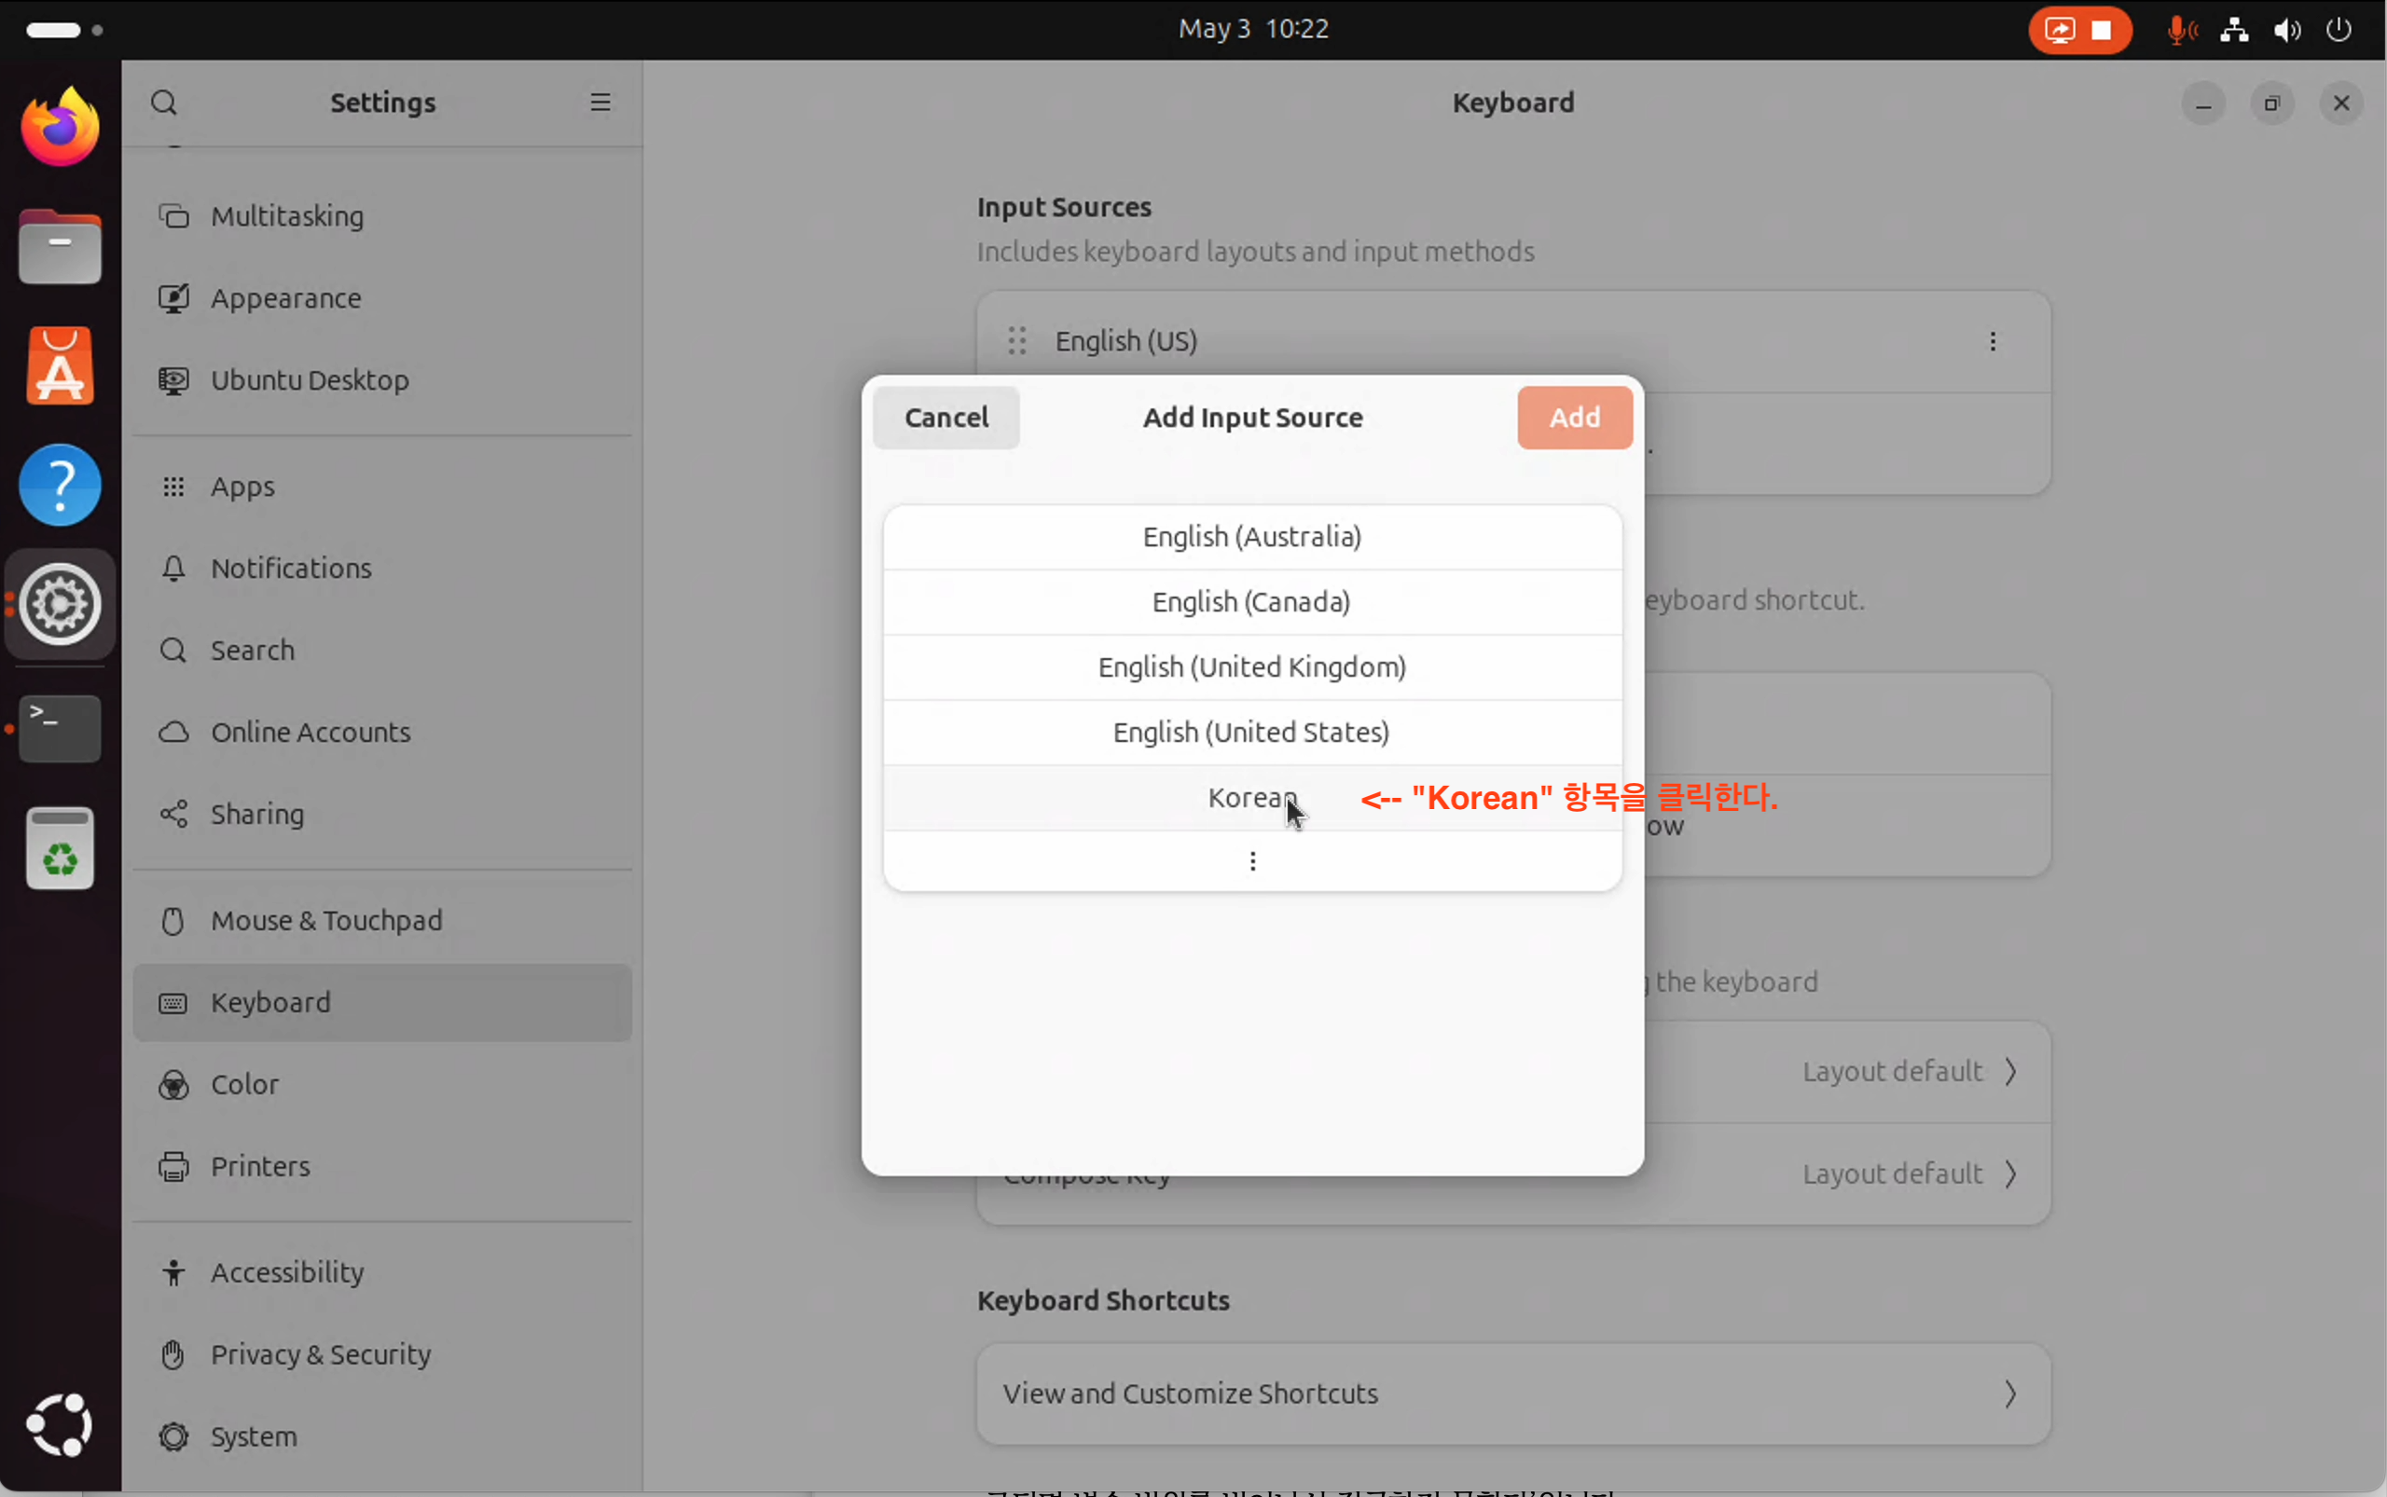Open the Settings hamburger menu
This screenshot has height=1497, width=2387.
[x=600, y=103]
